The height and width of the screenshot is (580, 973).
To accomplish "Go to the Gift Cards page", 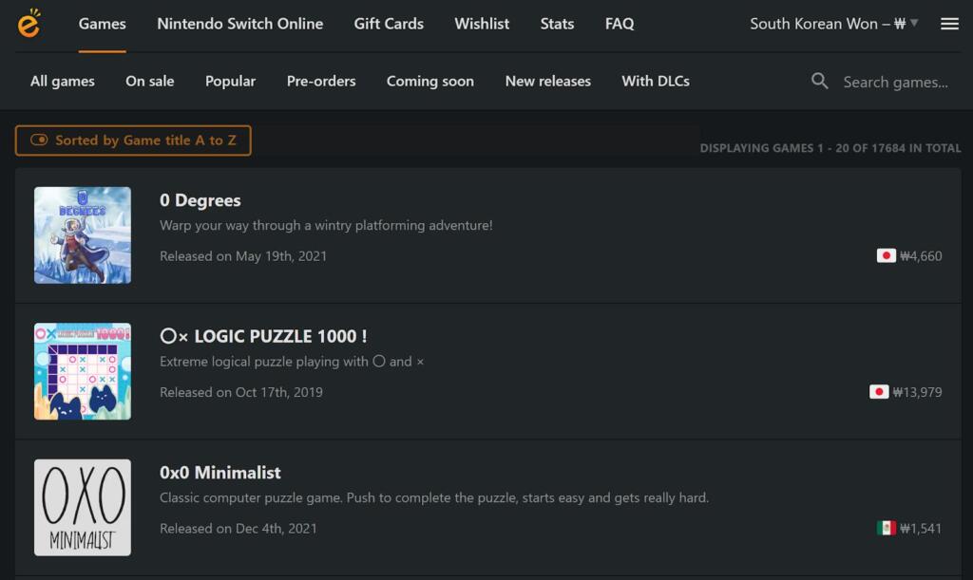I will coord(389,24).
